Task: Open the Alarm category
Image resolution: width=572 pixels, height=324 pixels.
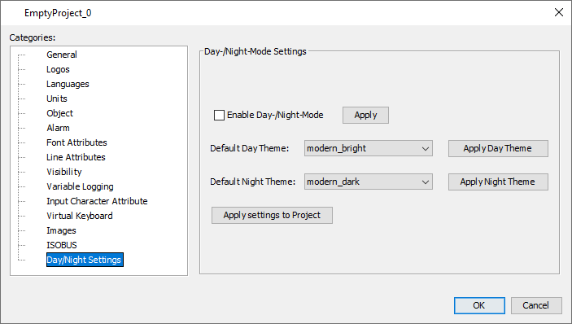Action: pyautogui.click(x=58, y=128)
